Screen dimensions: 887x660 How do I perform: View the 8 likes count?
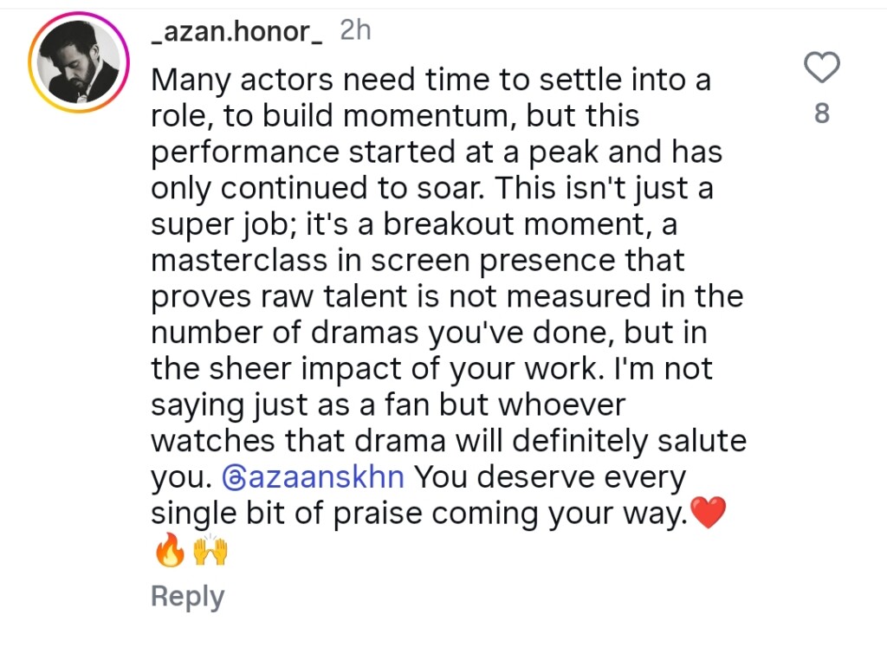coord(822,113)
